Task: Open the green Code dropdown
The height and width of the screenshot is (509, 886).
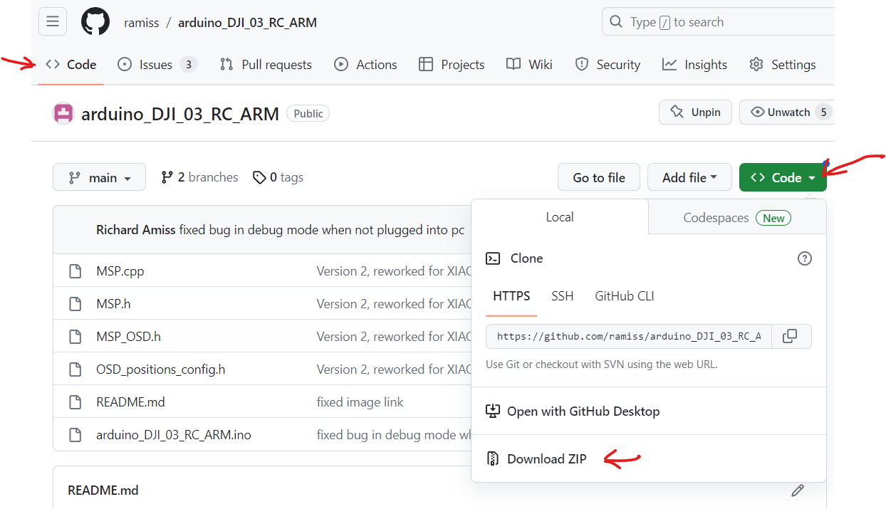Action: click(783, 177)
